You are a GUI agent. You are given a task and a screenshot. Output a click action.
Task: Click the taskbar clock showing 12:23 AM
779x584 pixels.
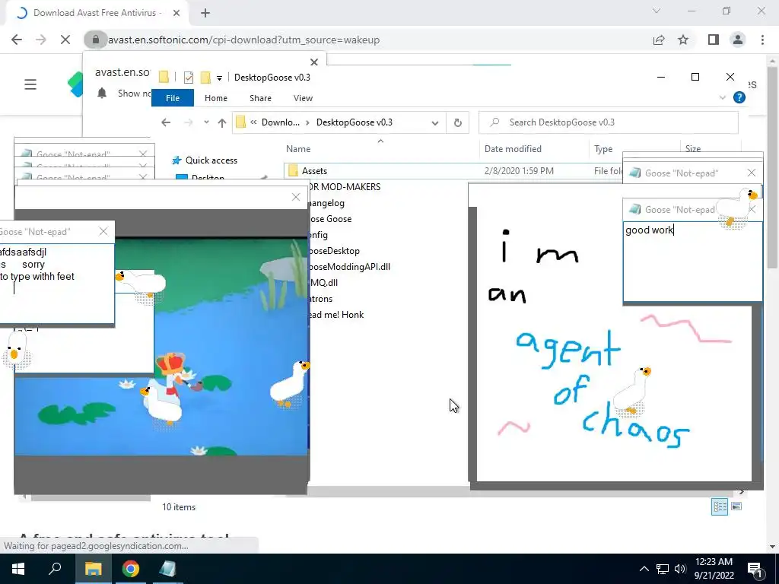click(x=714, y=569)
